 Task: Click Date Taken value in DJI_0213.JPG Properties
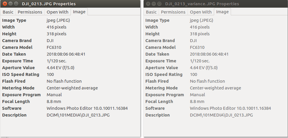[x=66, y=54]
